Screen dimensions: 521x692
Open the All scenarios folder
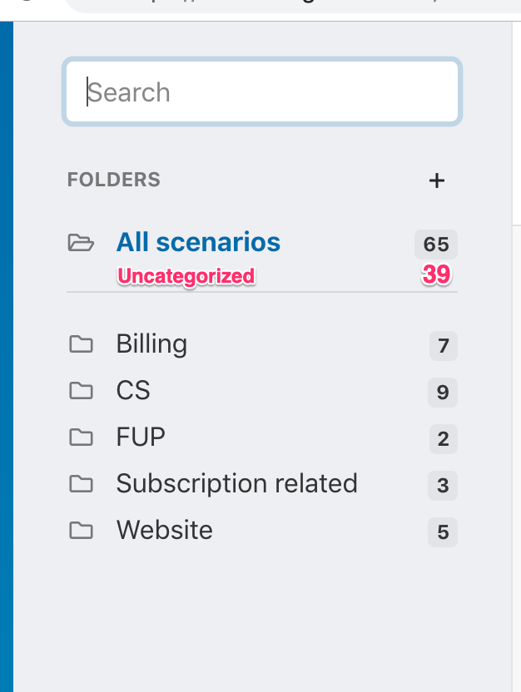(198, 242)
